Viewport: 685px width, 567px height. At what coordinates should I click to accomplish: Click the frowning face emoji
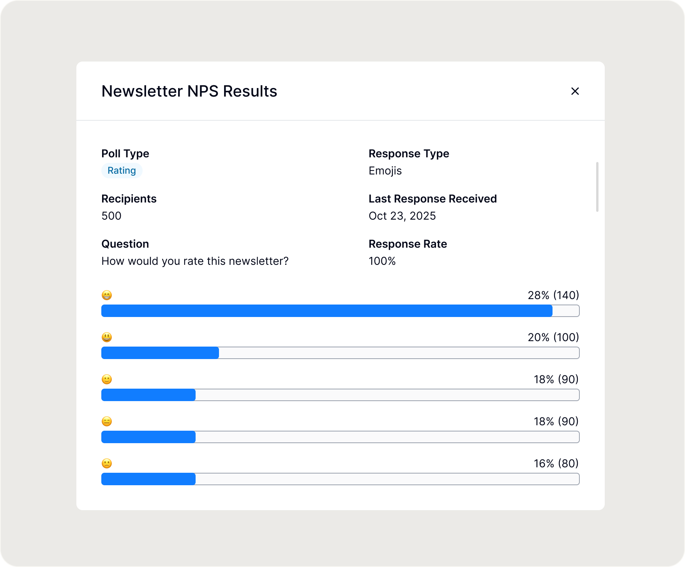107,463
